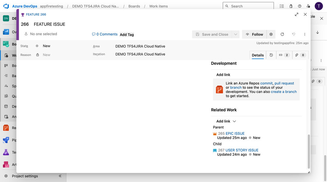Open Sprints icon in sidebar

pos(6,86)
